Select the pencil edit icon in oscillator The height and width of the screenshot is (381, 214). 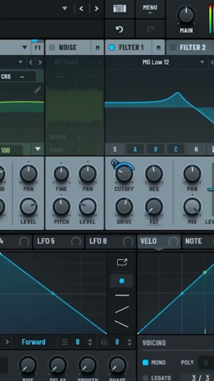click(37, 90)
